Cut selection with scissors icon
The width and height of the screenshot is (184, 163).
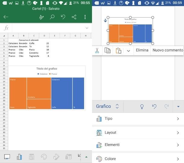(97, 51)
